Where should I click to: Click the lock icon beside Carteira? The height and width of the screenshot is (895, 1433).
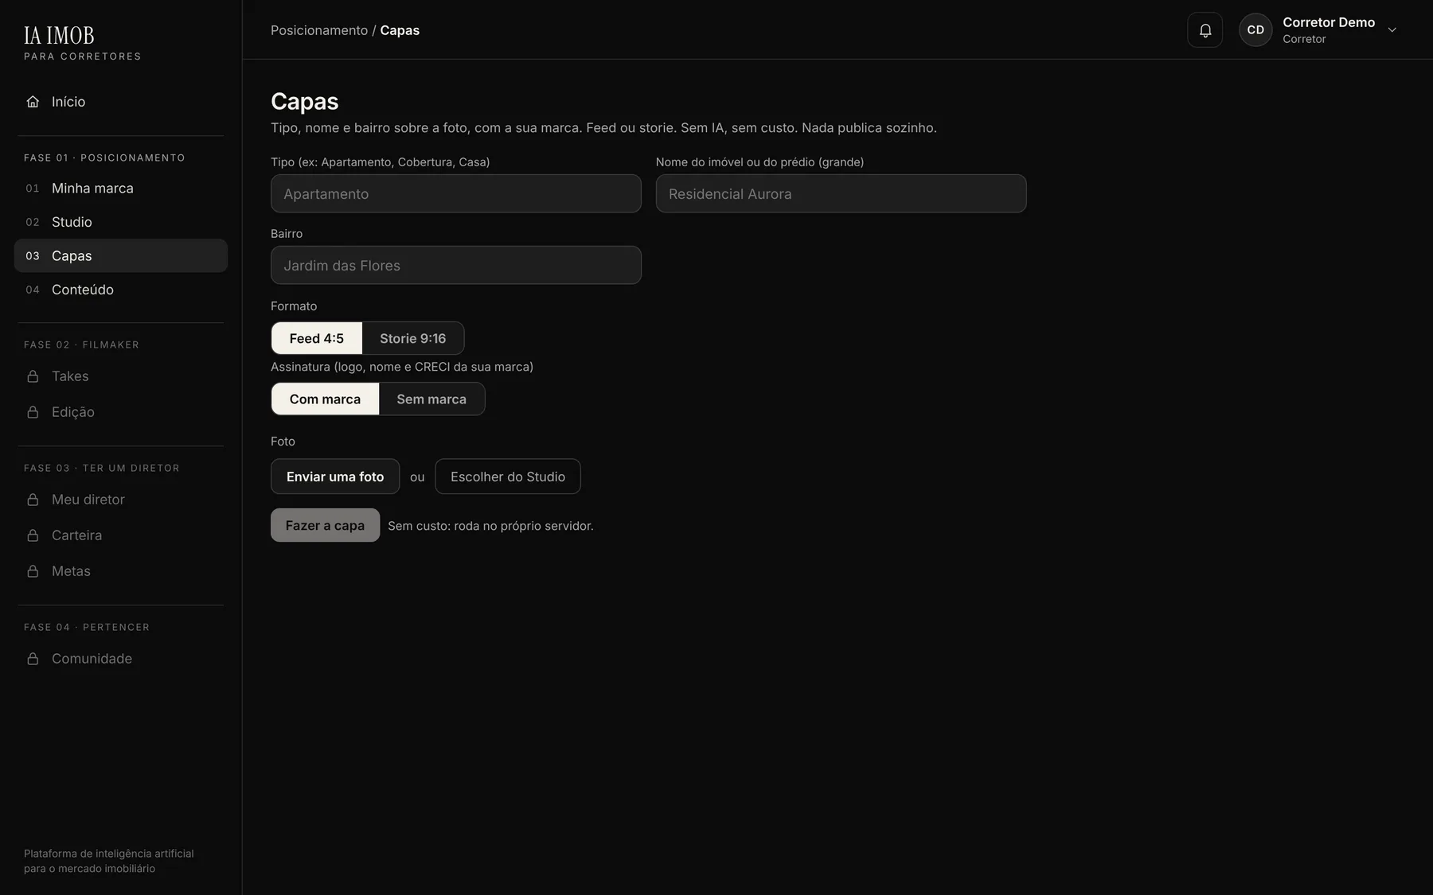coord(33,535)
